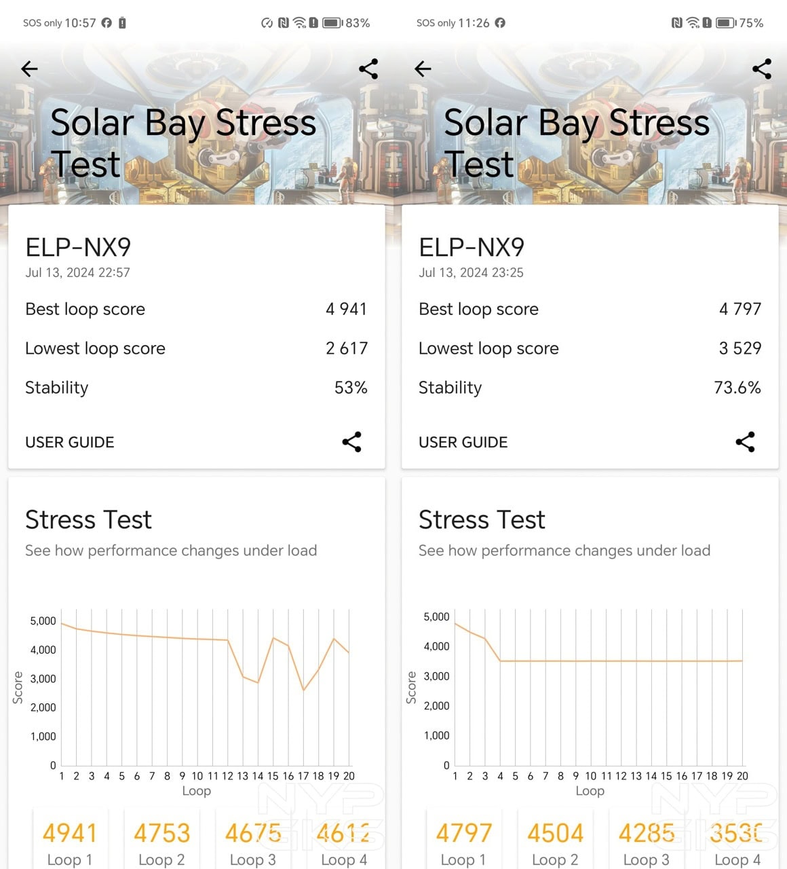Tap the back arrow in left screenshot

[29, 69]
